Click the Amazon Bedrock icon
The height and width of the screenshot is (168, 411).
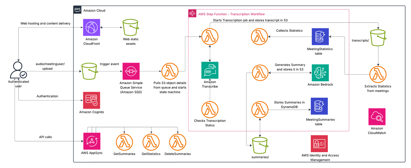click(320, 73)
